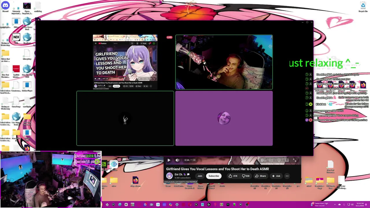Click the small webcam overlay in bottom-left
This screenshot has width=370, height=208.
[x=51, y=180]
